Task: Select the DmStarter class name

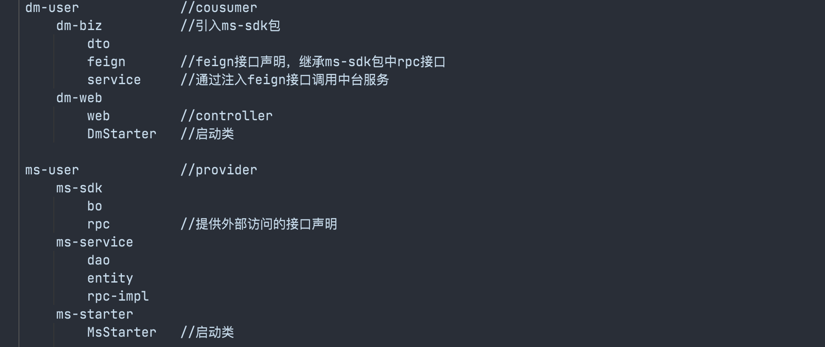Action: point(122,134)
